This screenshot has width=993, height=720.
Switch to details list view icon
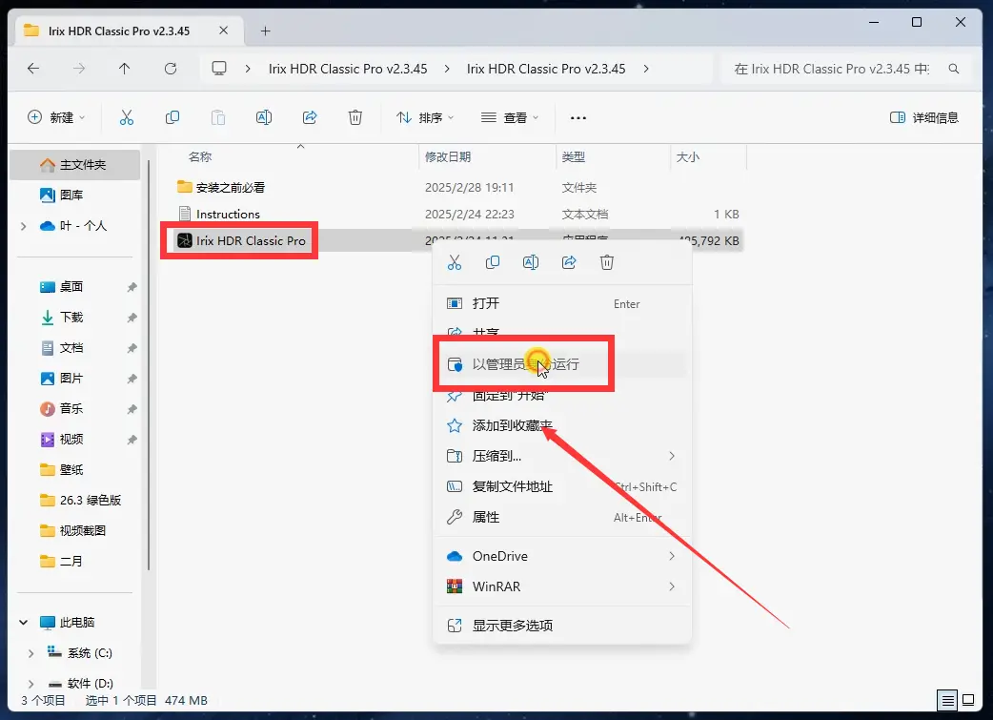[947, 700]
